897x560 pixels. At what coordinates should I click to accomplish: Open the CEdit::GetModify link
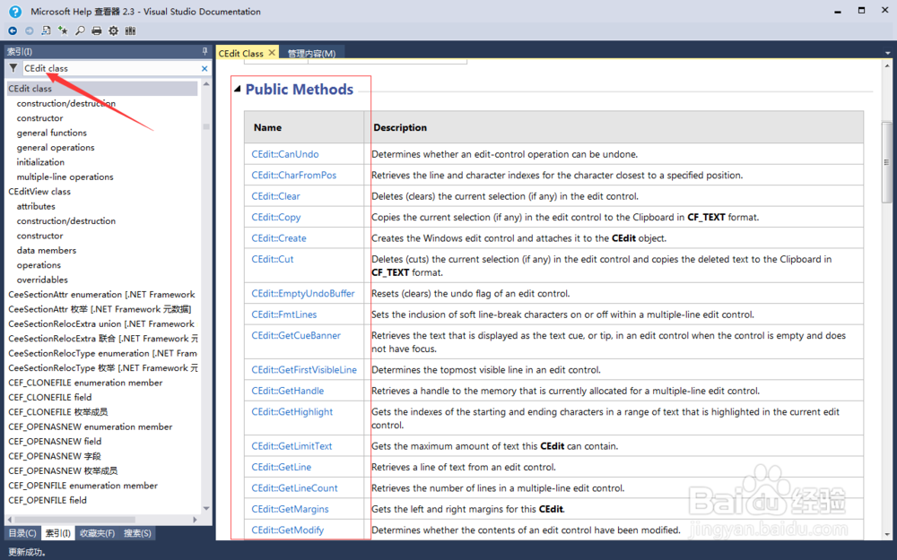coord(288,530)
